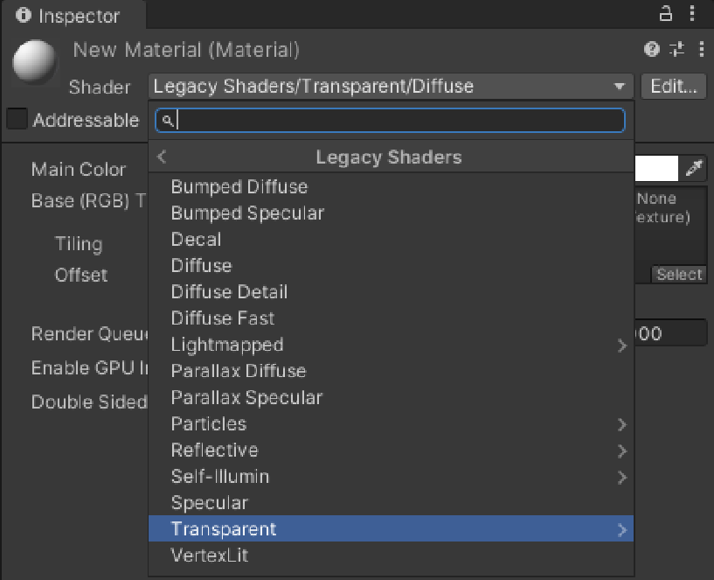The height and width of the screenshot is (580, 714).
Task: Select Parallax Diffuse shader
Action: coord(391,371)
